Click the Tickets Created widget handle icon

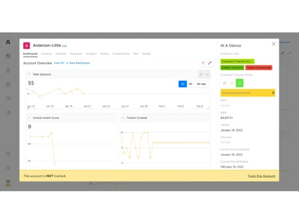click(x=123, y=118)
